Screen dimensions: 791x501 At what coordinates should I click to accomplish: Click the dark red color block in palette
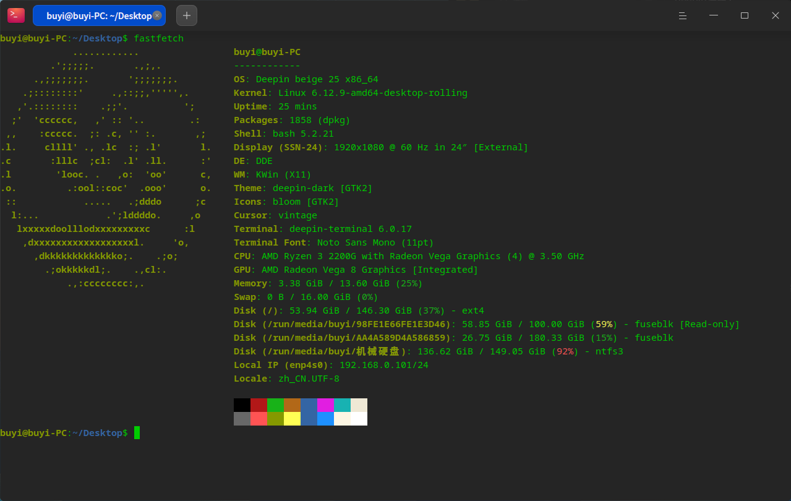pos(259,405)
